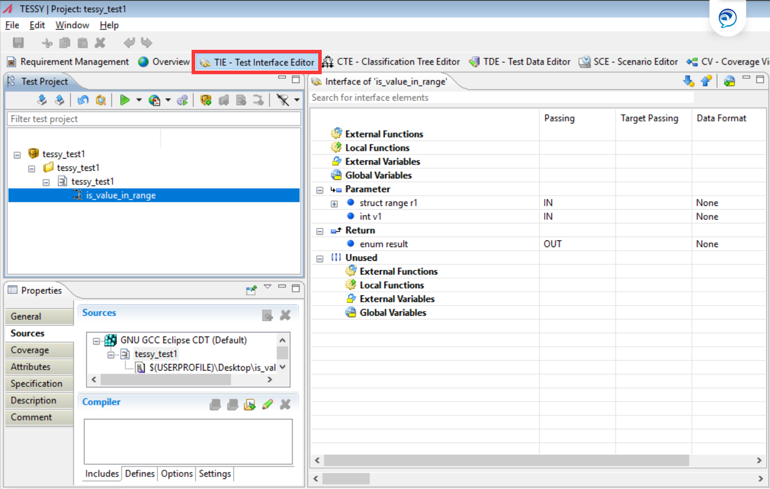Open the Comment properties tab
This screenshot has width=770, height=489.
[39, 417]
